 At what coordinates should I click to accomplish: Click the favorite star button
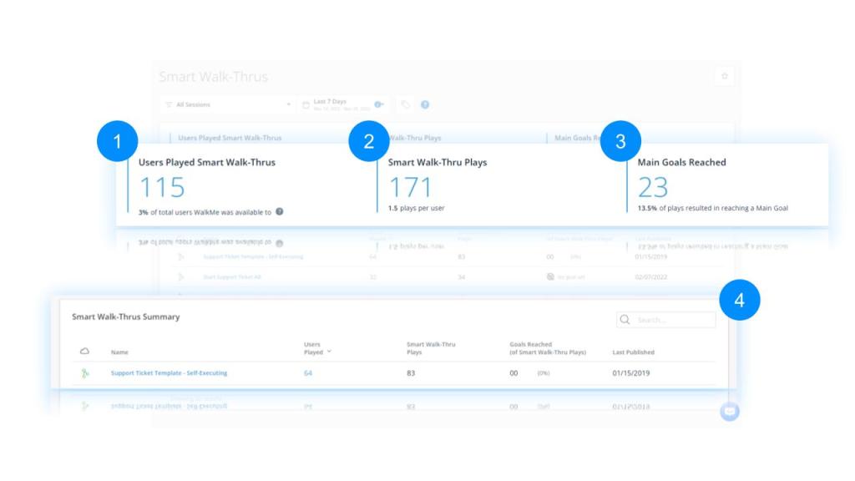[724, 76]
